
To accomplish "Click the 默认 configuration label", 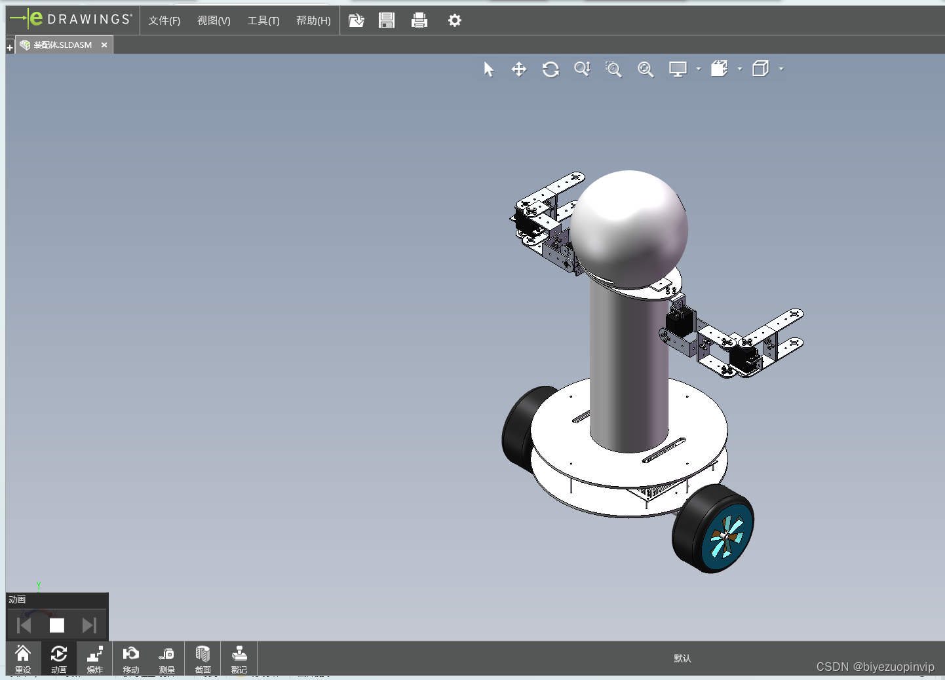I will pos(682,658).
